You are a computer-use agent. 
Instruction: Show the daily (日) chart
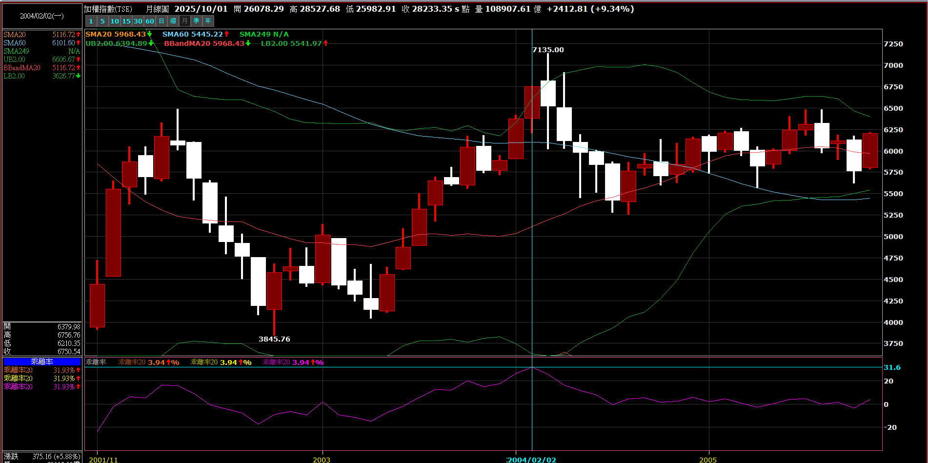pyautogui.click(x=161, y=21)
